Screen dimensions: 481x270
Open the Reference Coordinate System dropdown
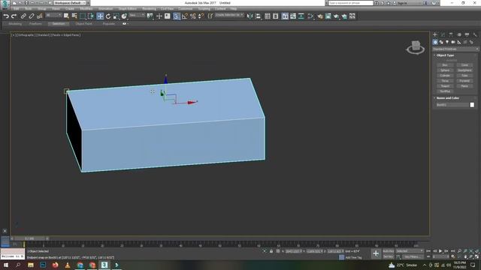tap(137, 15)
